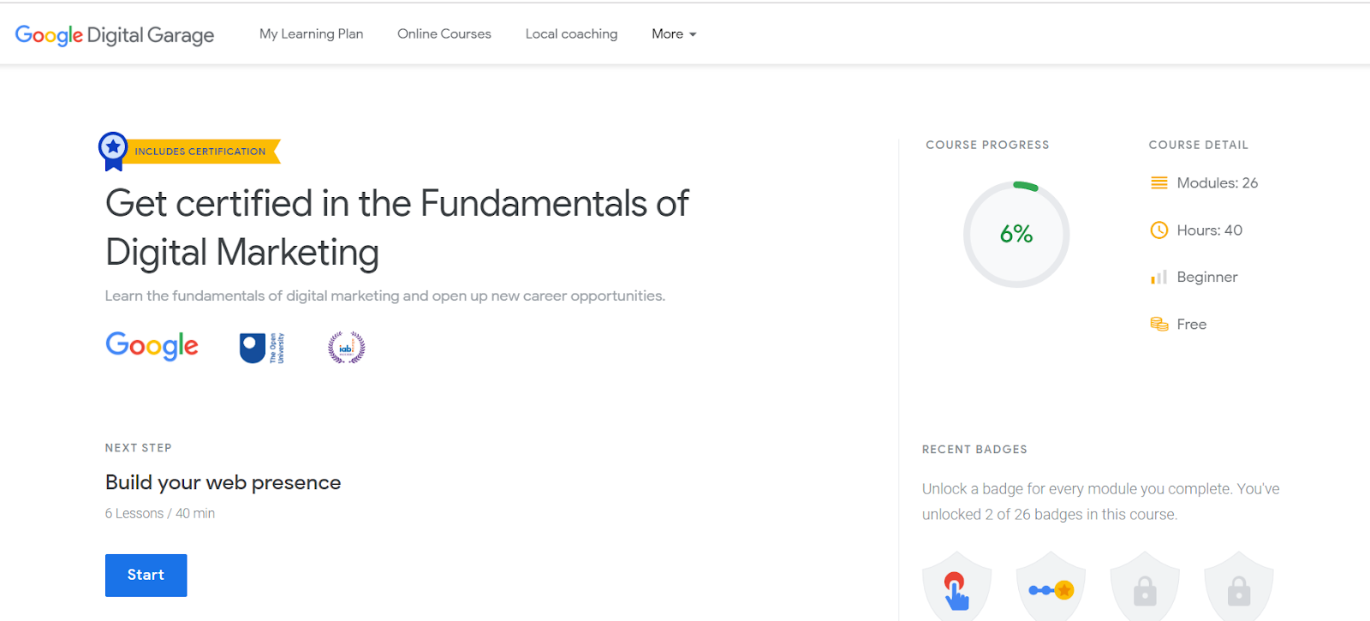Viewport: 1370px width, 621px height.
Task: Click the Beginner level bars icon
Action: pos(1159,278)
